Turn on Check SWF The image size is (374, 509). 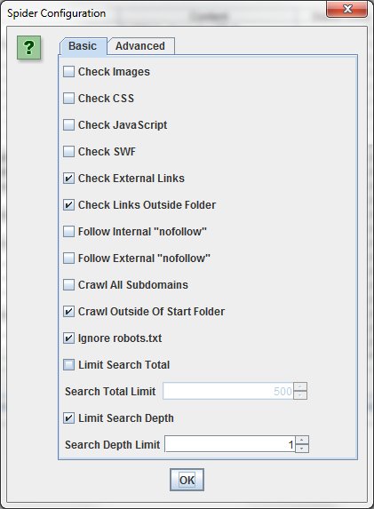[x=68, y=152]
